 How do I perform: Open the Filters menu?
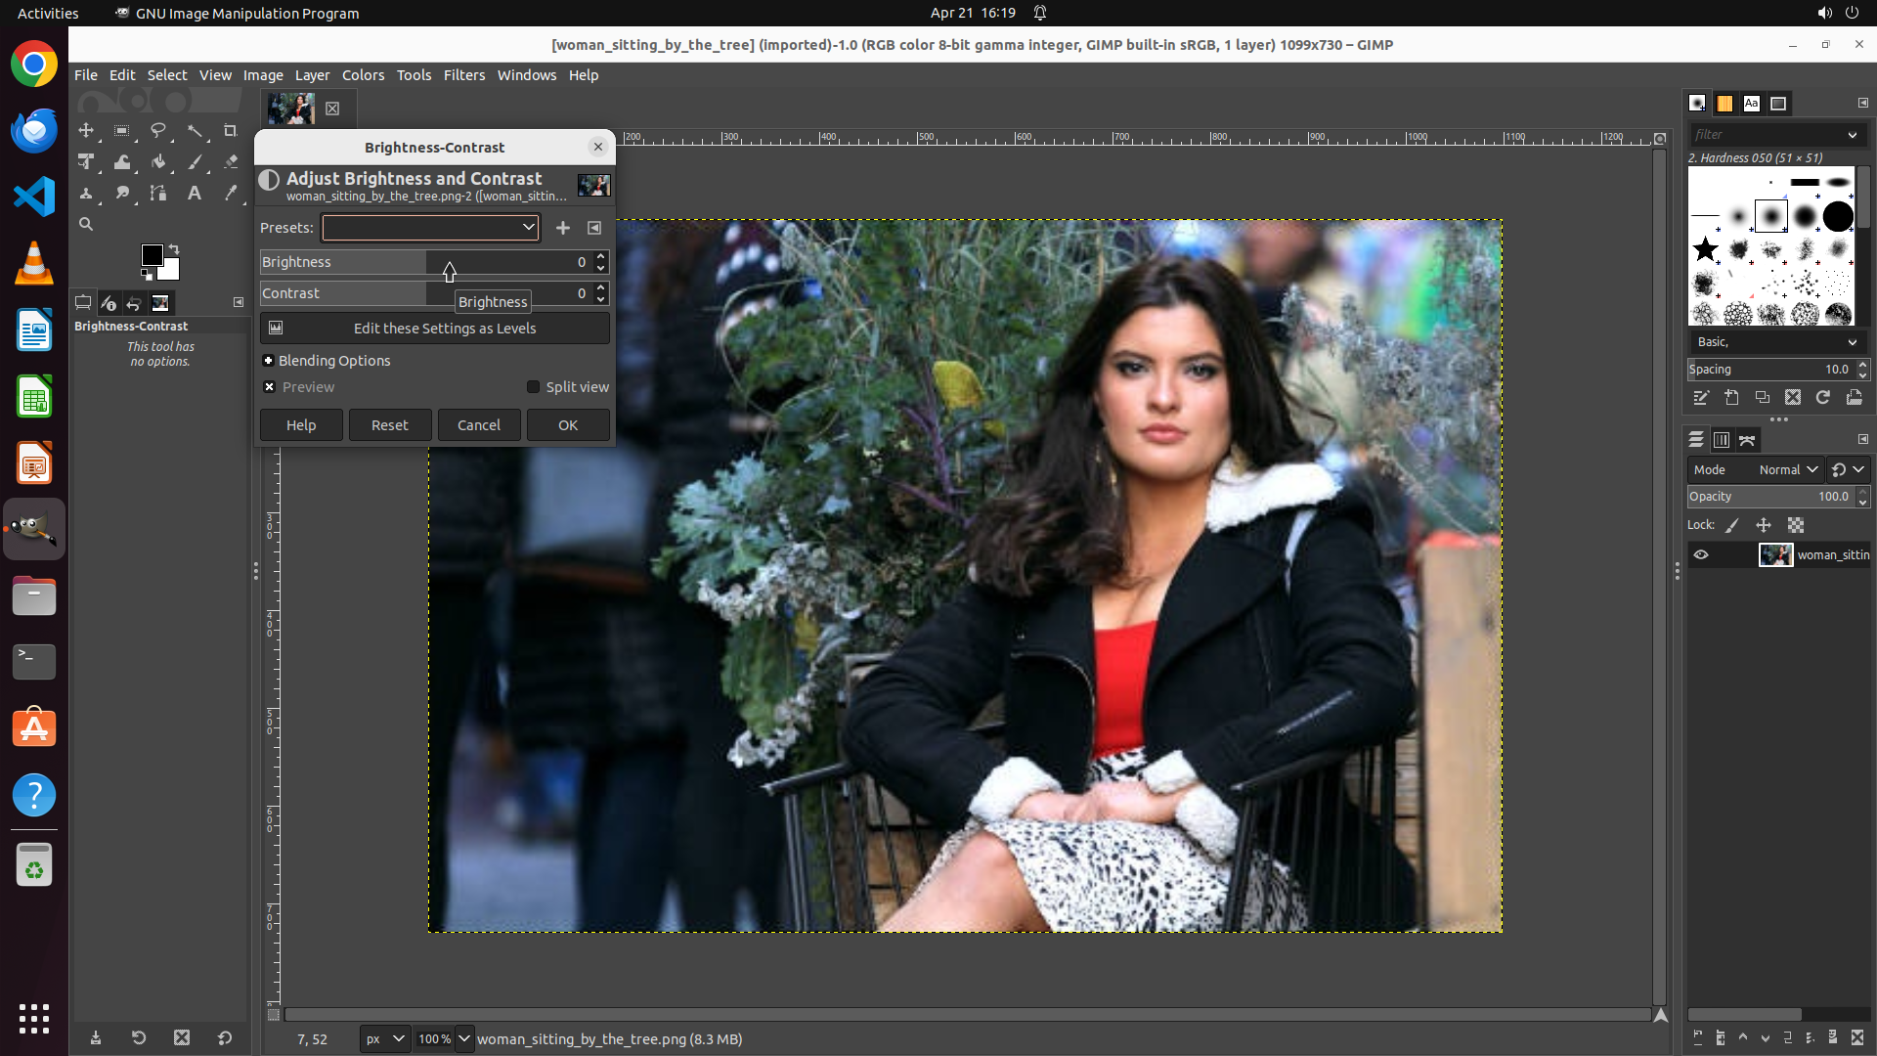click(463, 75)
